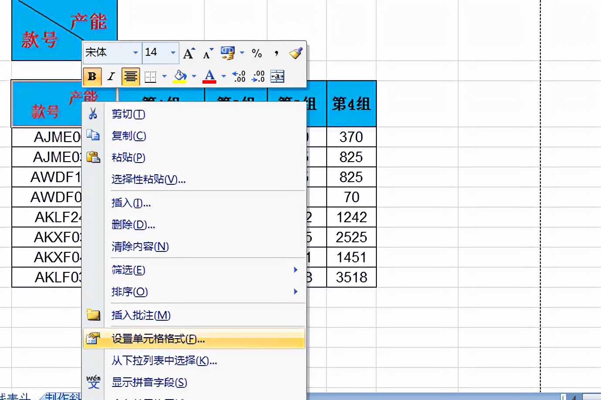Screen dimensions: 601x400
Task: Toggle Bold formatting button
Action: tap(92, 77)
